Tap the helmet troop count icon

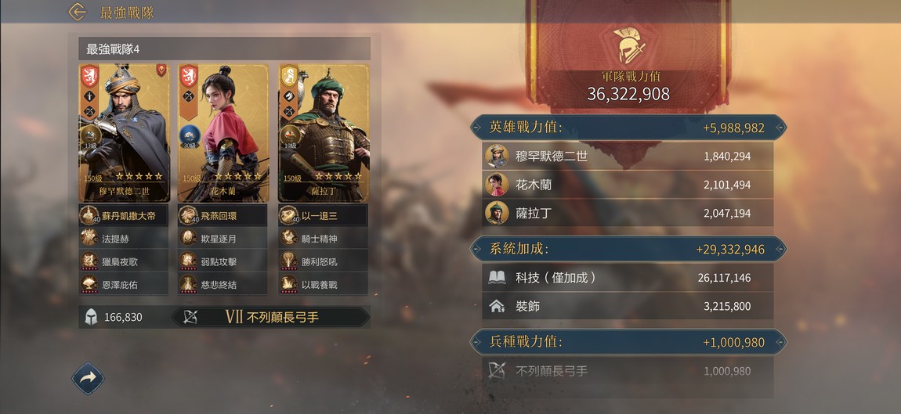91,317
